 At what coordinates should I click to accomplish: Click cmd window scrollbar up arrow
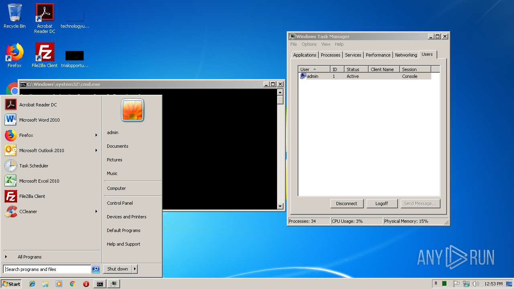tap(280, 92)
